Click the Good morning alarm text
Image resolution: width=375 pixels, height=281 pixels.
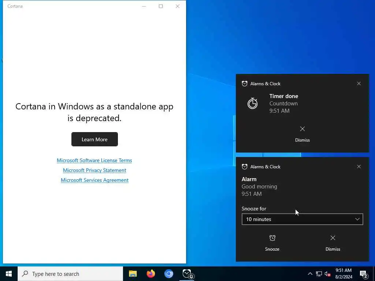259,187
